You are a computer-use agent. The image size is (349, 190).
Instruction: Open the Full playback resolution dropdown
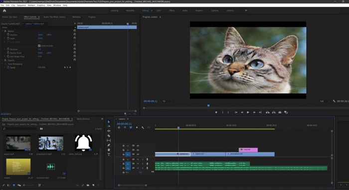325,101
